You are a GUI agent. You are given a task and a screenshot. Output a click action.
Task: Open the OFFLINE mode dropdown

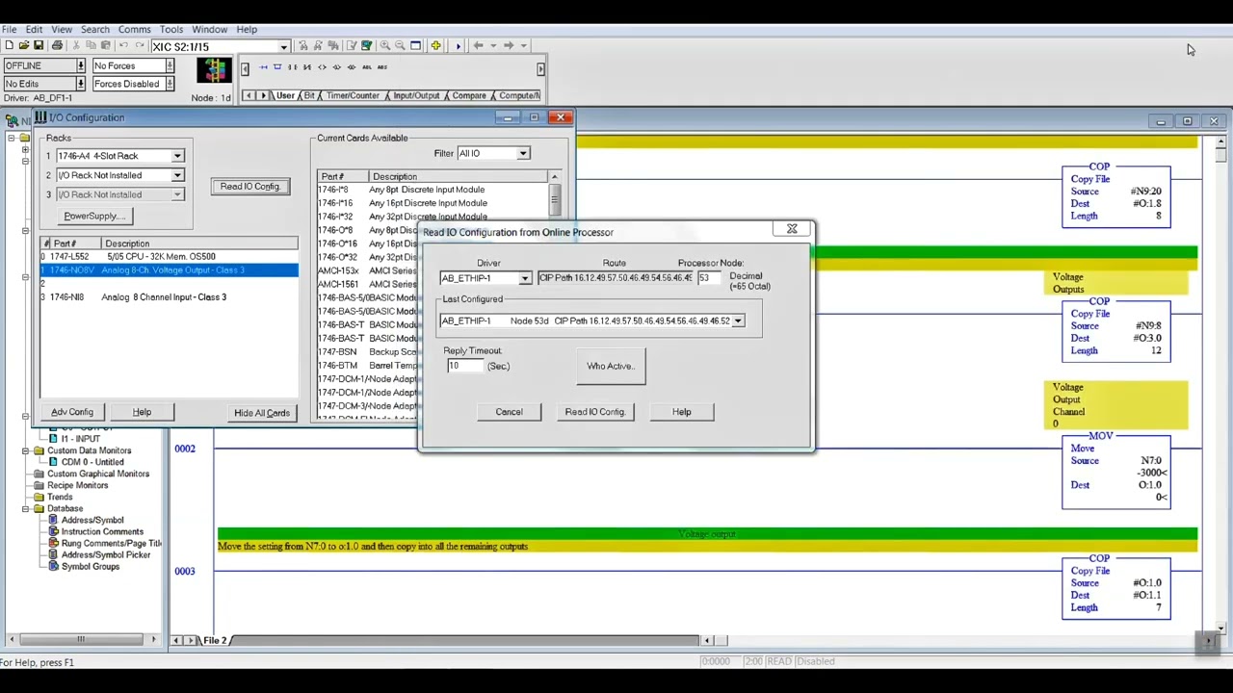[80, 65]
